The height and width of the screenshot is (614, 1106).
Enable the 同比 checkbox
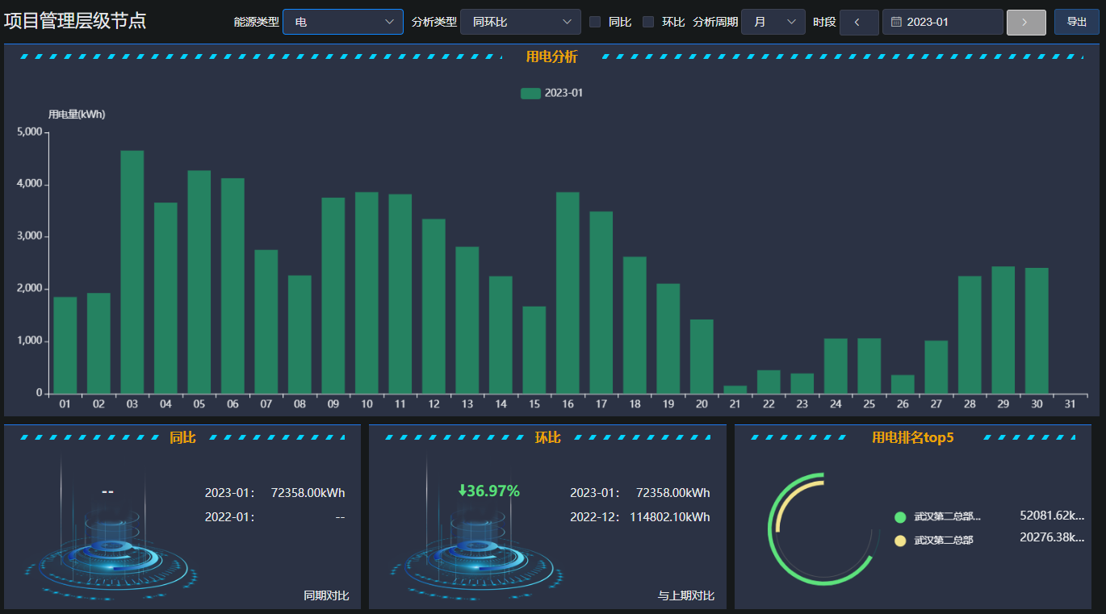coord(595,22)
